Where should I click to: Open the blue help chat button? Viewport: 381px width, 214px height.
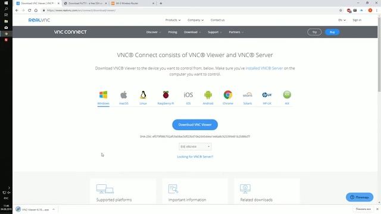pos(360,197)
